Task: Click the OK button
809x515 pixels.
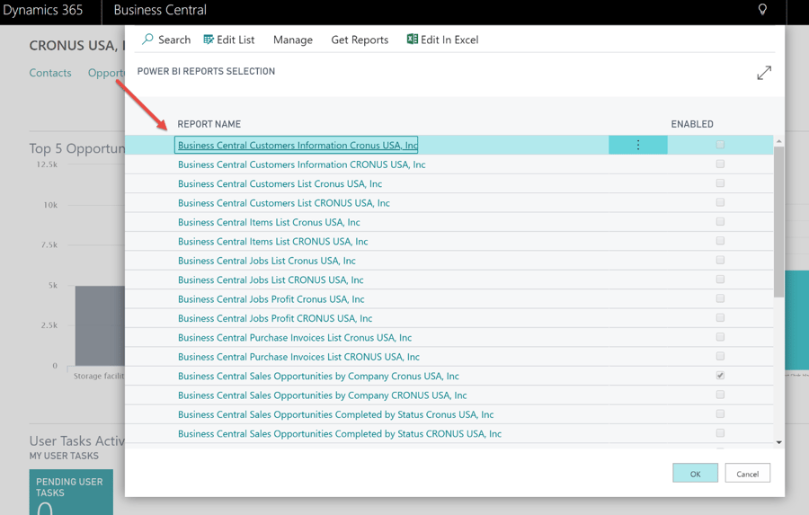Action: [x=695, y=473]
